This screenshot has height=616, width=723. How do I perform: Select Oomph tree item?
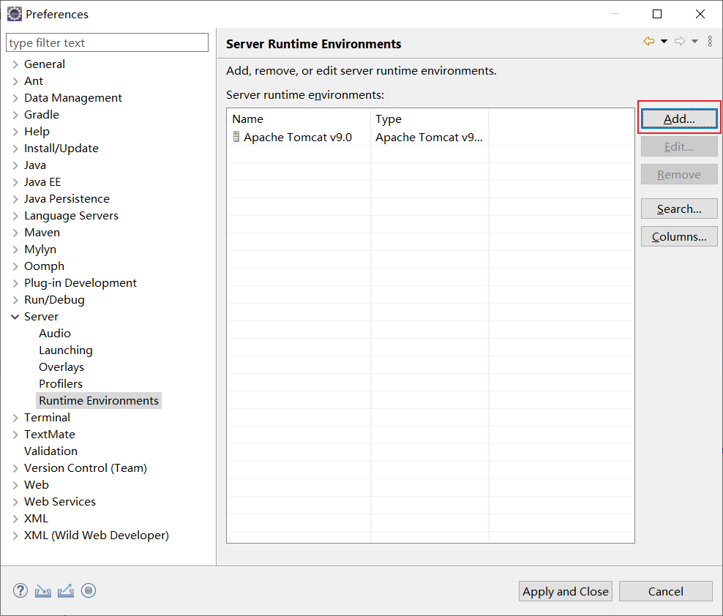tap(44, 266)
